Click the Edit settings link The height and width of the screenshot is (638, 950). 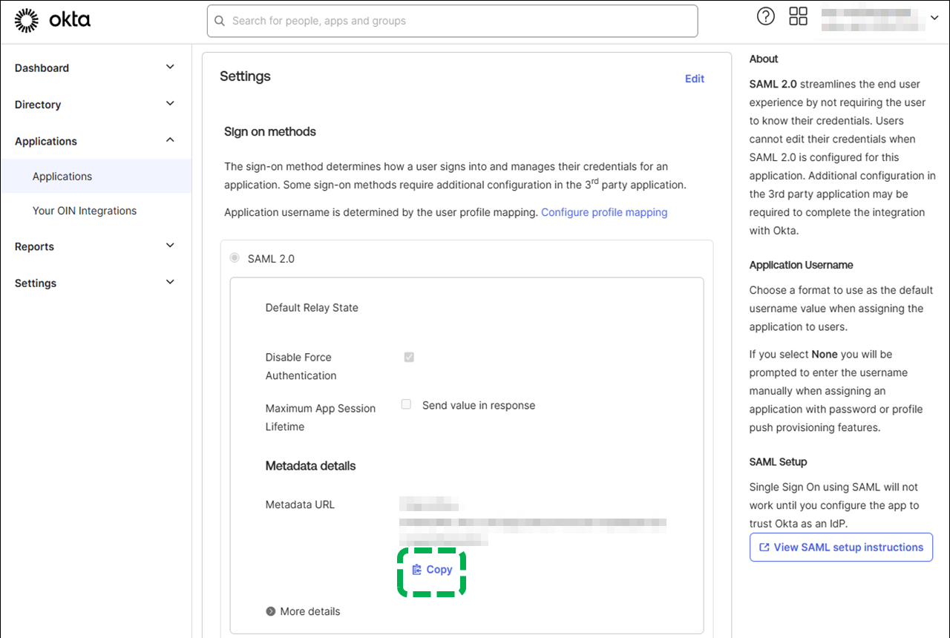coord(694,79)
